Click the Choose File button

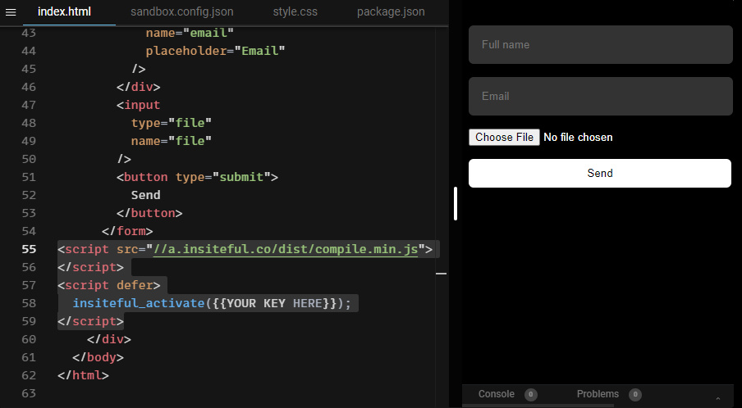coord(504,138)
